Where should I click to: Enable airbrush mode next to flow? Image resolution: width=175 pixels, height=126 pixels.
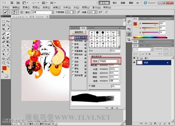100,12
